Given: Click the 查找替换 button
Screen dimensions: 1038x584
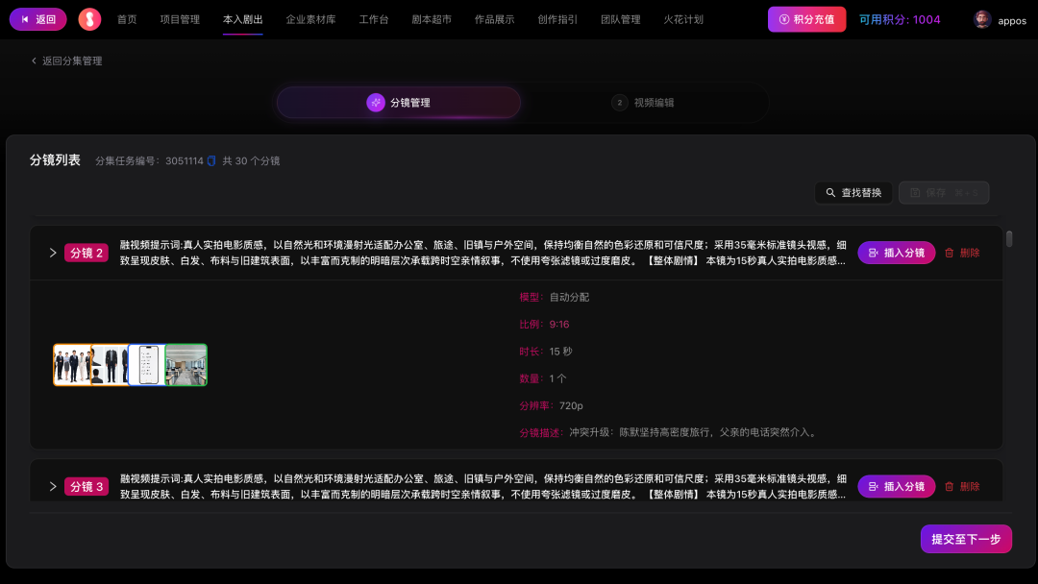Looking at the screenshot, I should pos(853,192).
